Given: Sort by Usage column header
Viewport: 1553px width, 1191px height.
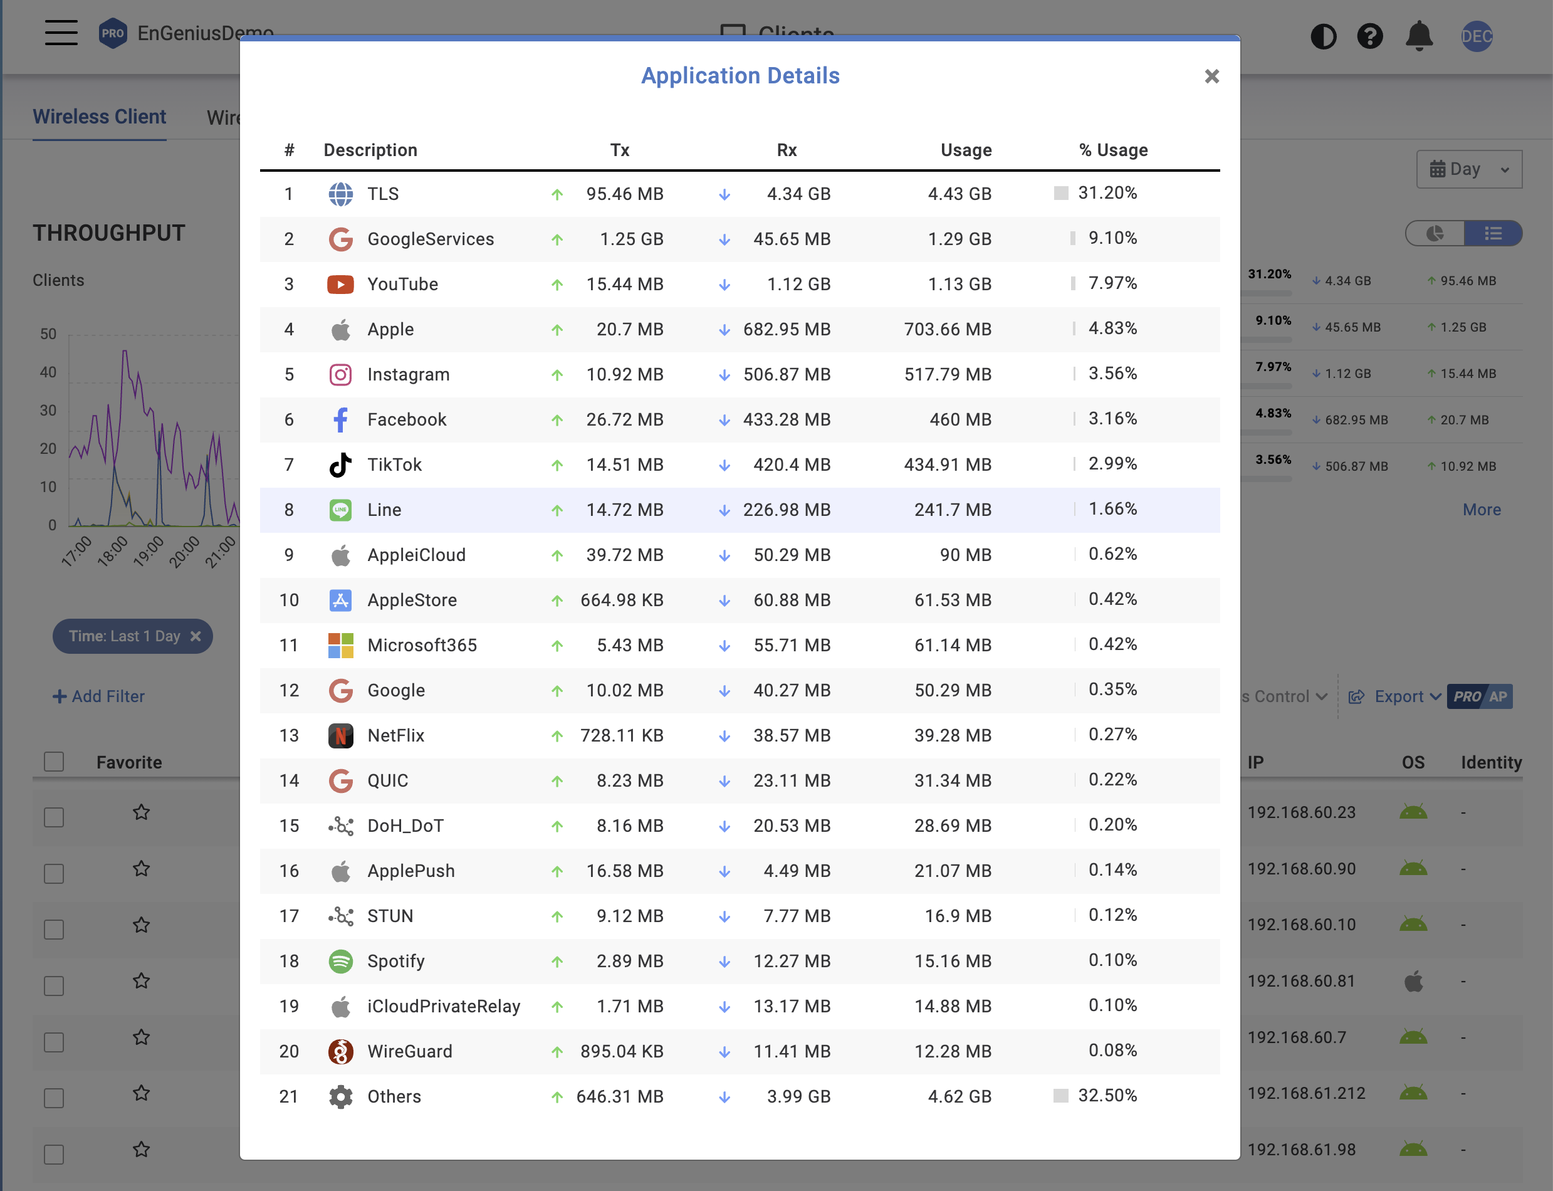Looking at the screenshot, I should click(966, 150).
